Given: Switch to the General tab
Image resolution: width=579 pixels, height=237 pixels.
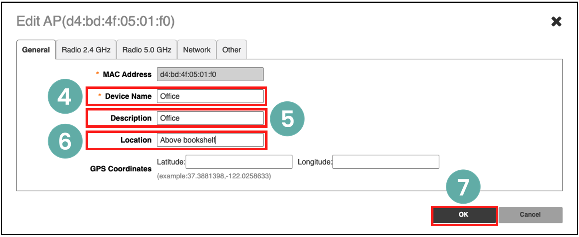Looking at the screenshot, I should coord(36,50).
